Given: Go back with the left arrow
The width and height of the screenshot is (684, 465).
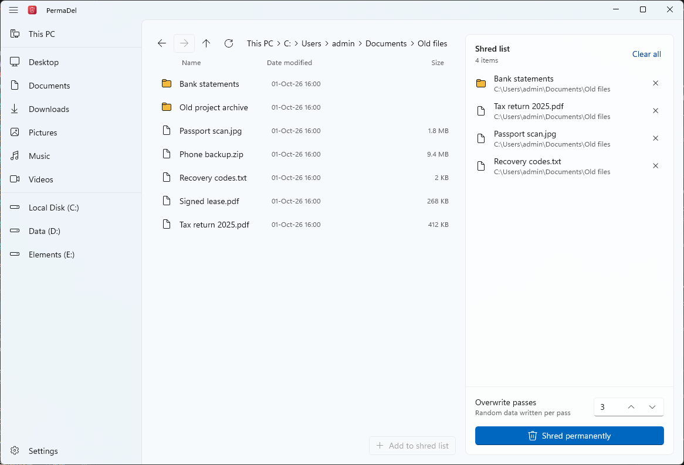Looking at the screenshot, I should pyautogui.click(x=162, y=43).
